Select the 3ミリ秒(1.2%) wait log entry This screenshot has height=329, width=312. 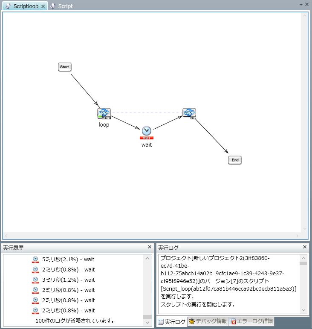coord(68,280)
